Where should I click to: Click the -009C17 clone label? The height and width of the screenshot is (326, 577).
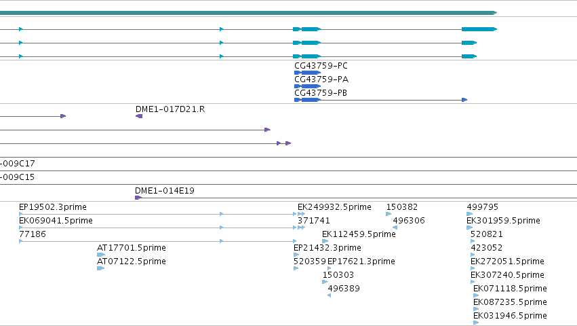[x=18, y=164]
